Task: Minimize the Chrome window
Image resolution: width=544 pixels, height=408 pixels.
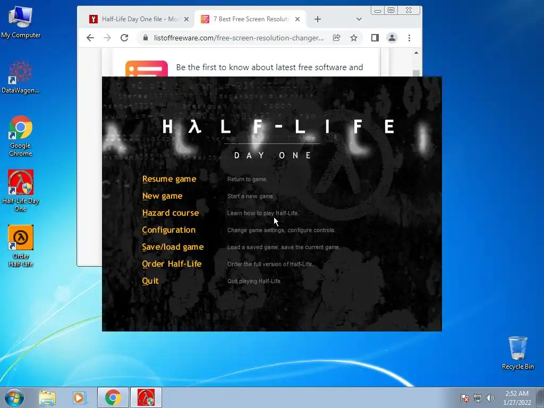Action: (x=378, y=11)
